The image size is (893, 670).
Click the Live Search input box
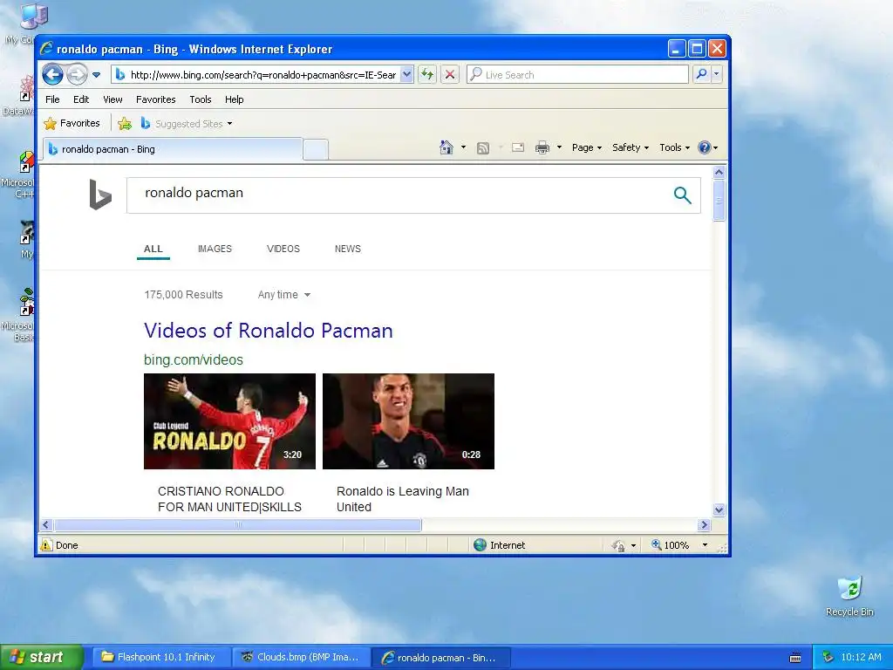click(x=577, y=75)
